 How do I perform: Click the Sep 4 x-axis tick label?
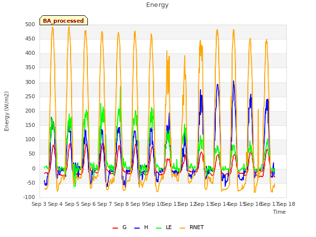[x=55, y=204]
